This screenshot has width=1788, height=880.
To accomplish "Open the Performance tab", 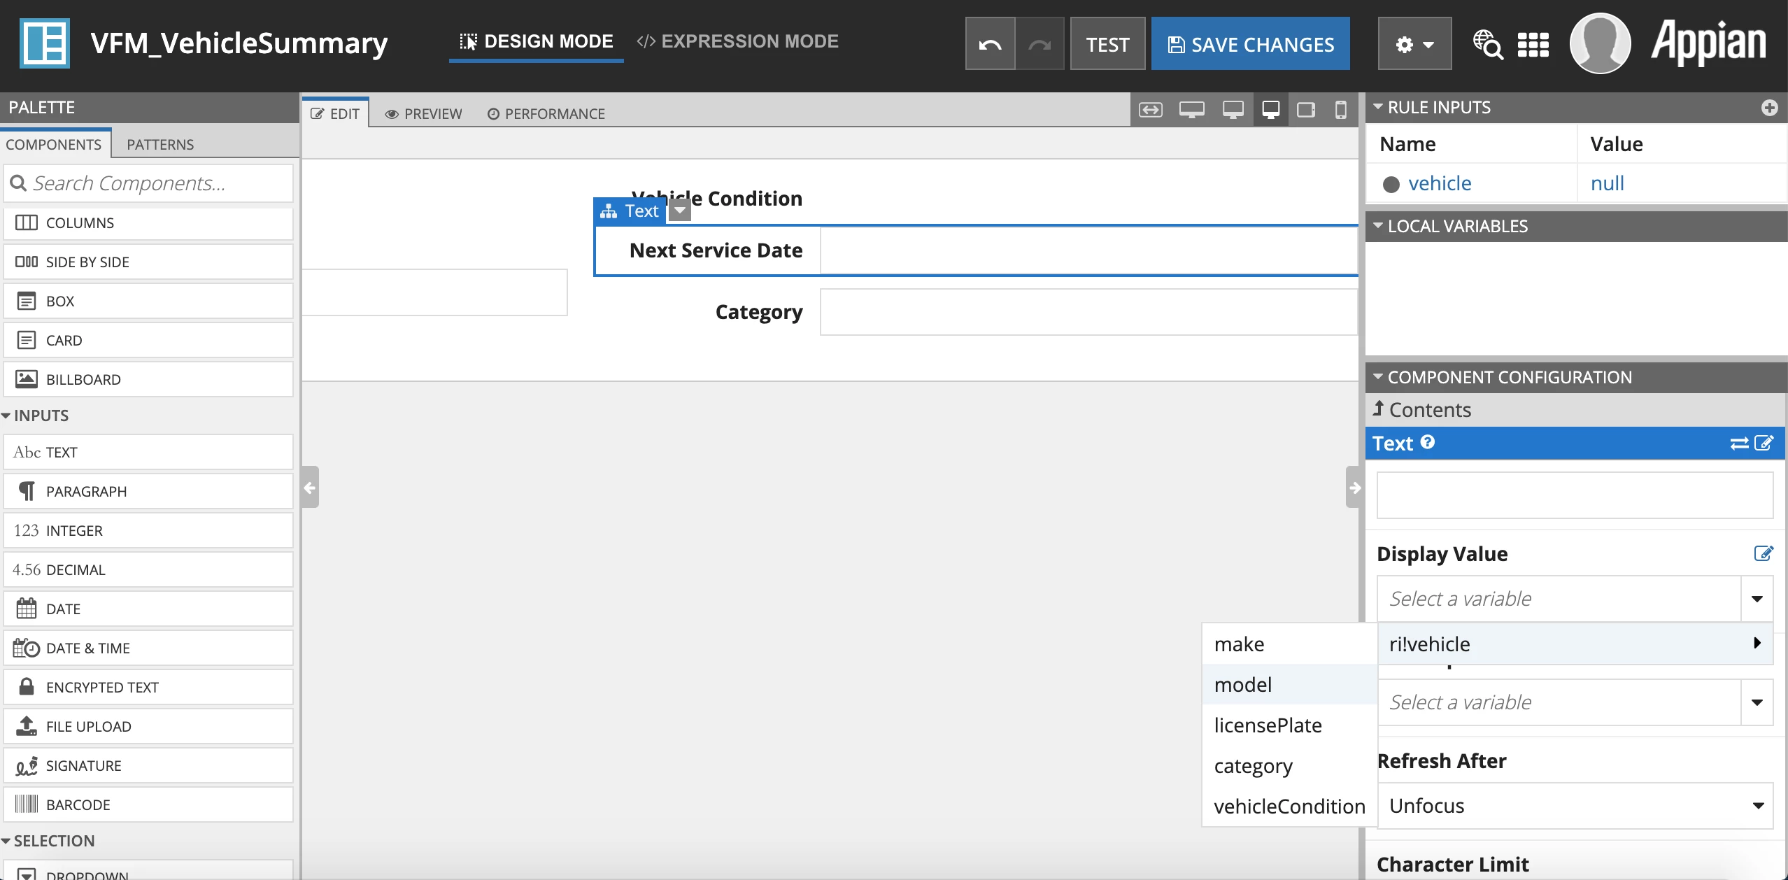I will tap(546, 113).
